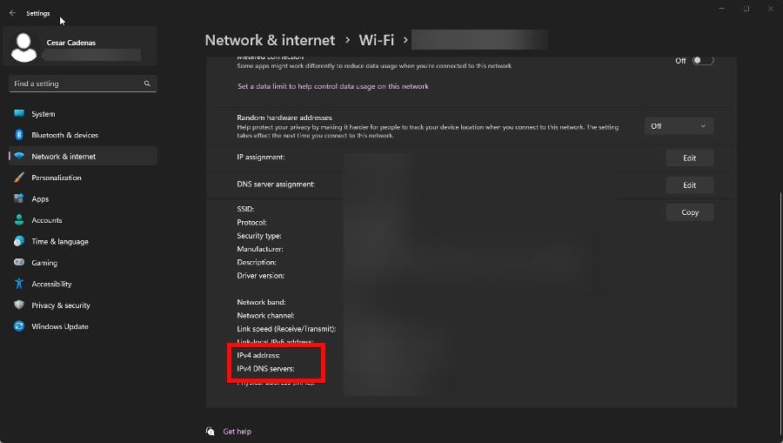Image resolution: width=783 pixels, height=443 pixels.
Task: Open the Gaming controller icon
Action: point(19,262)
